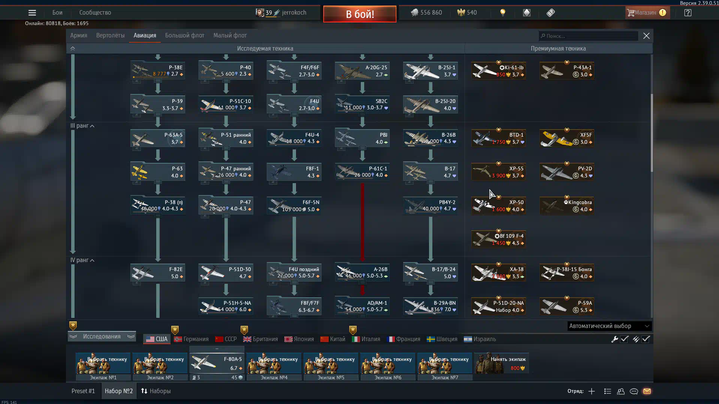
Task: Click the wrench auto-repair icon
Action: coord(614,339)
